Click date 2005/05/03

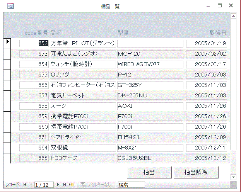[x=207, y=75]
